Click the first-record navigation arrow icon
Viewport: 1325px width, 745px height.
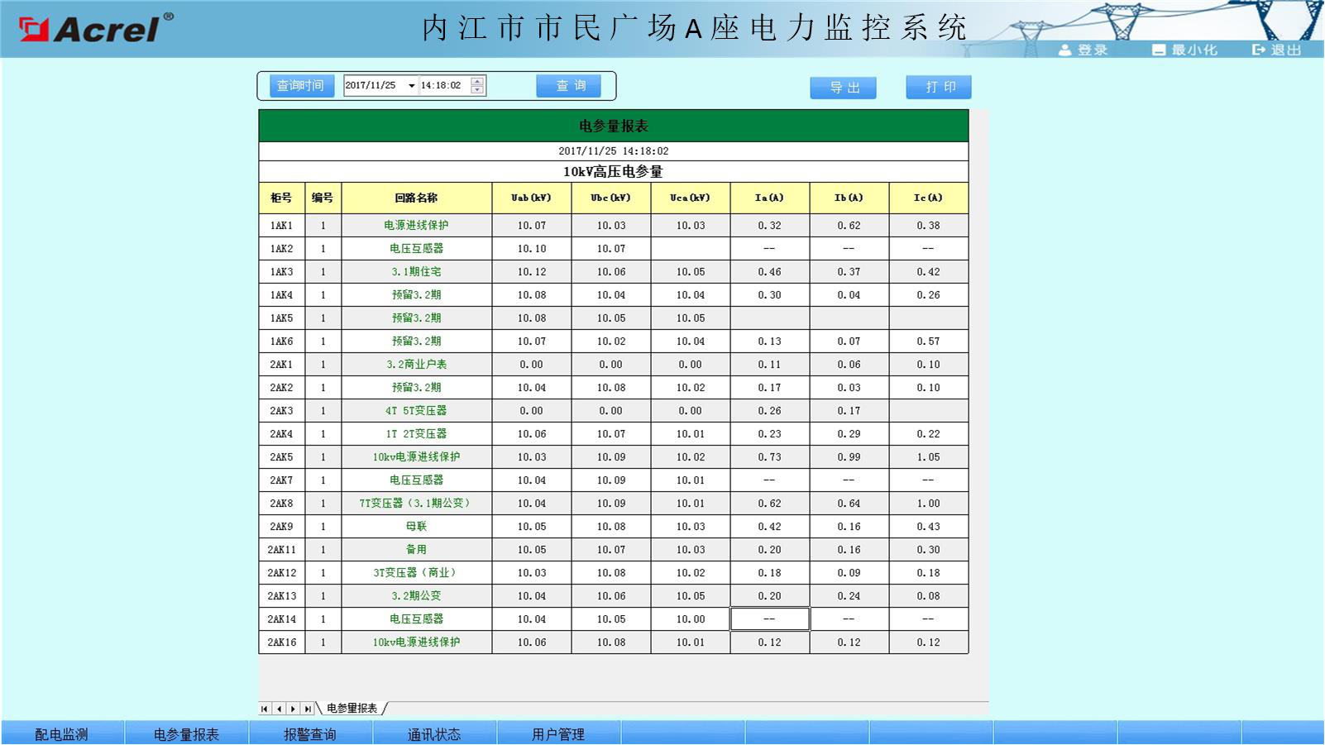click(x=264, y=708)
